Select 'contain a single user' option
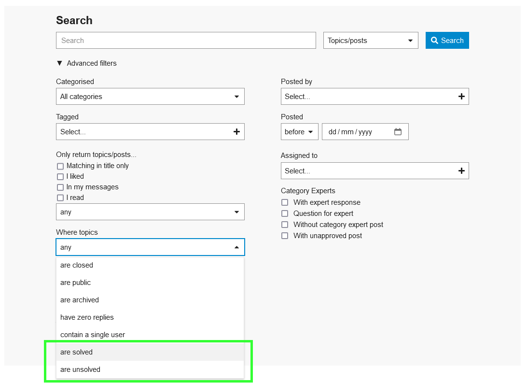Screen dimensions: 527x383 point(150,335)
